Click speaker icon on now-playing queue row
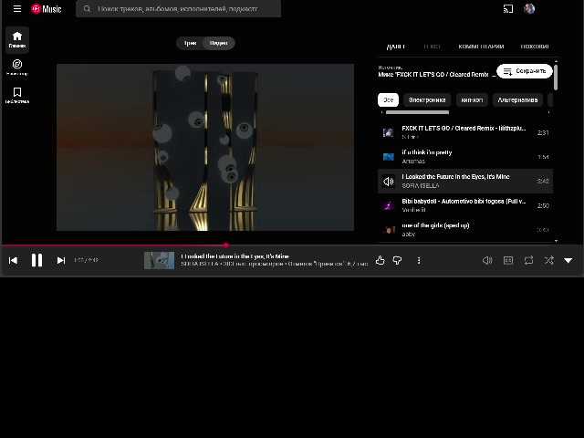The height and width of the screenshot is (438, 584). point(389,182)
